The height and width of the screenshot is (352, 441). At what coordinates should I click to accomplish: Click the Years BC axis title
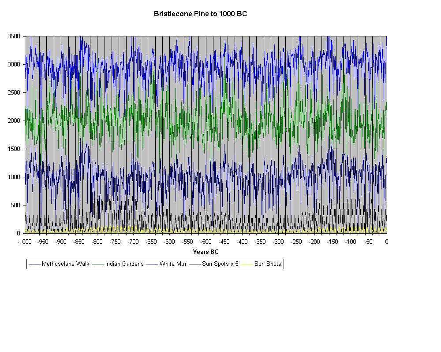[x=206, y=252]
